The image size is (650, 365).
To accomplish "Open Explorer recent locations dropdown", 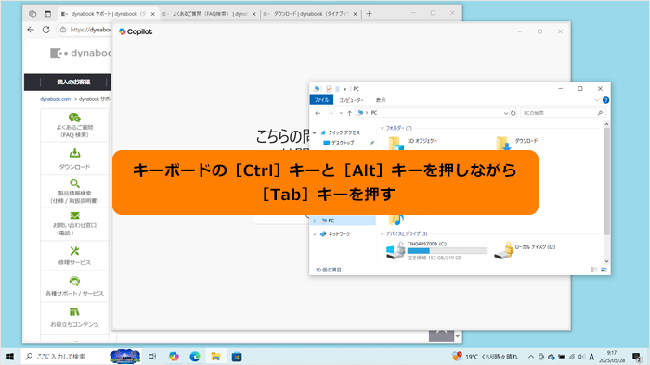I will coord(341,113).
